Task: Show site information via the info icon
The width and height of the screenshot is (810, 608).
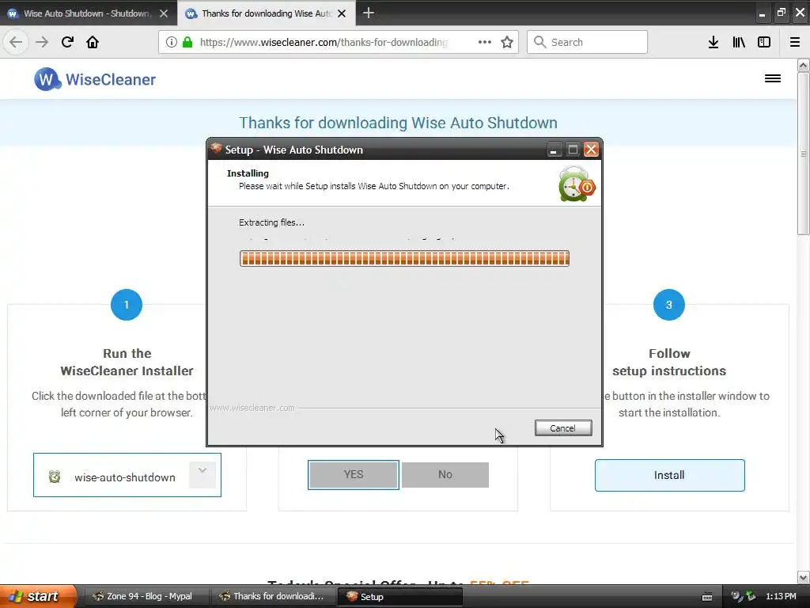Action: click(x=172, y=42)
